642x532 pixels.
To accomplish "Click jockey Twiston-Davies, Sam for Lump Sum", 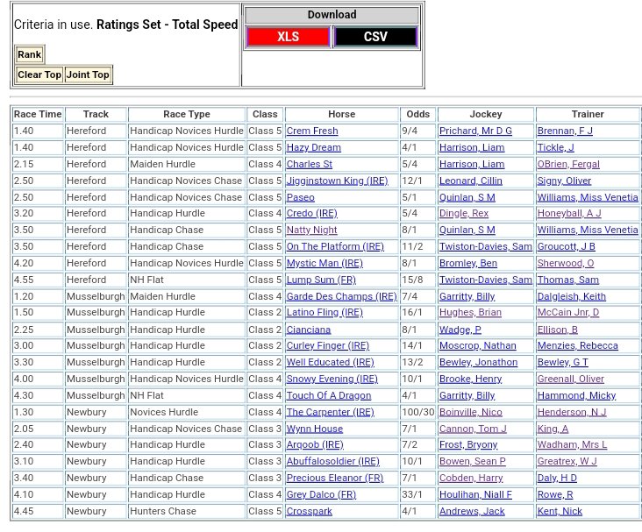I will [485, 280].
